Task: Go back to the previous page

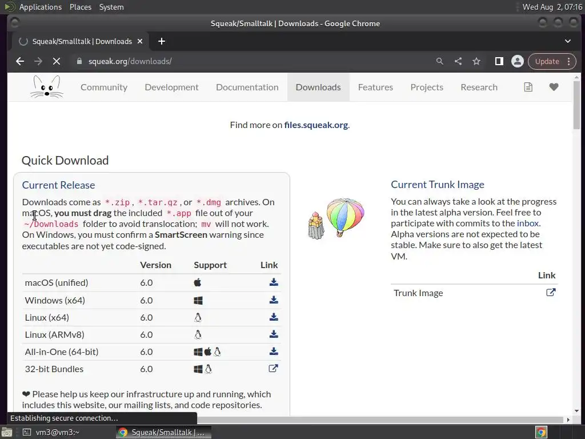Action: tap(20, 61)
